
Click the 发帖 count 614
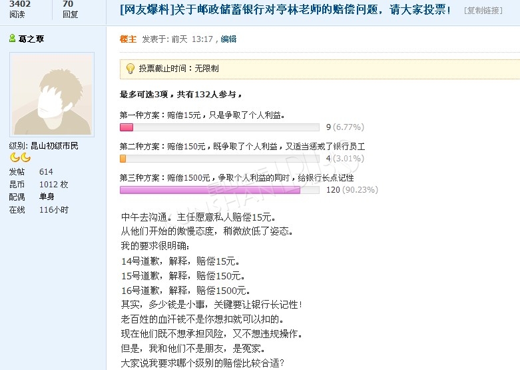[x=45, y=172]
